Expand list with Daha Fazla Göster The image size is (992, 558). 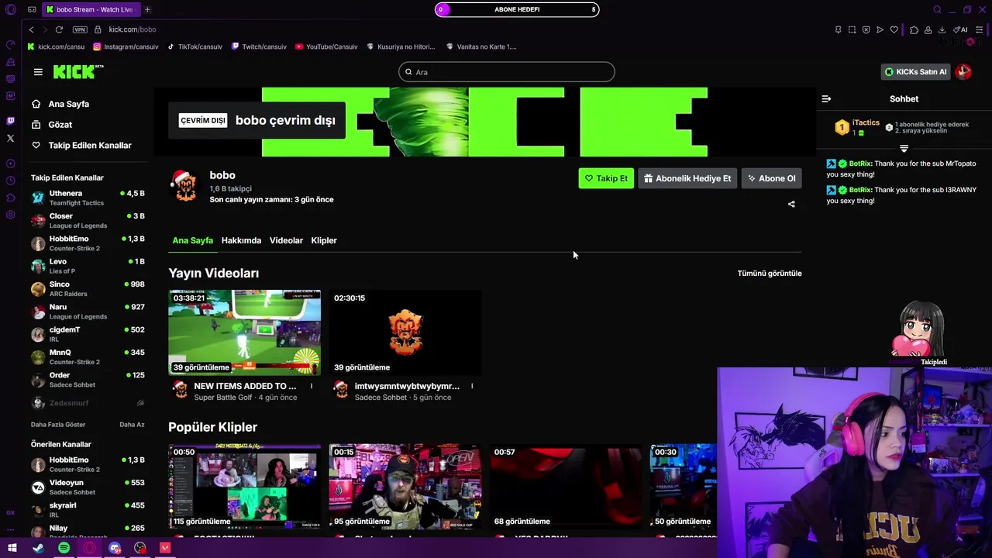(58, 425)
